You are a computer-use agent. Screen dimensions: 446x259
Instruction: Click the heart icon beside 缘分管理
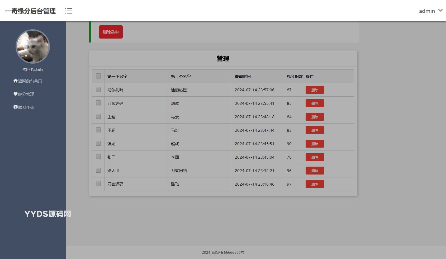coord(16,94)
